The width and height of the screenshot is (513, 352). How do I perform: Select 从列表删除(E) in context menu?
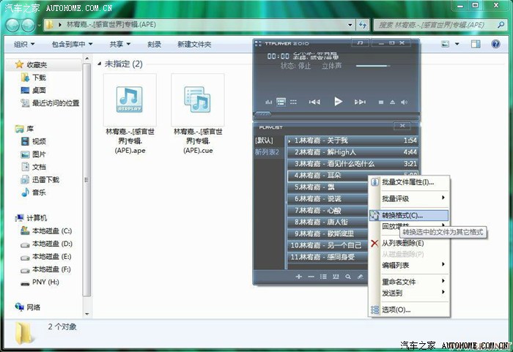[x=402, y=243]
